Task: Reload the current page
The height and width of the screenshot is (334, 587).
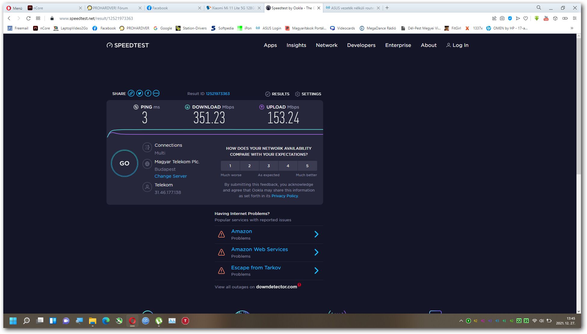Action: coord(28,18)
